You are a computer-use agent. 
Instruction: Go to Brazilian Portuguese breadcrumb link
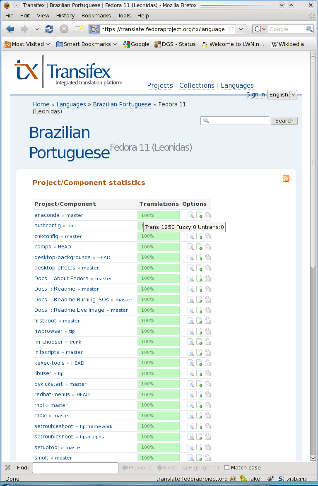[x=122, y=104]
